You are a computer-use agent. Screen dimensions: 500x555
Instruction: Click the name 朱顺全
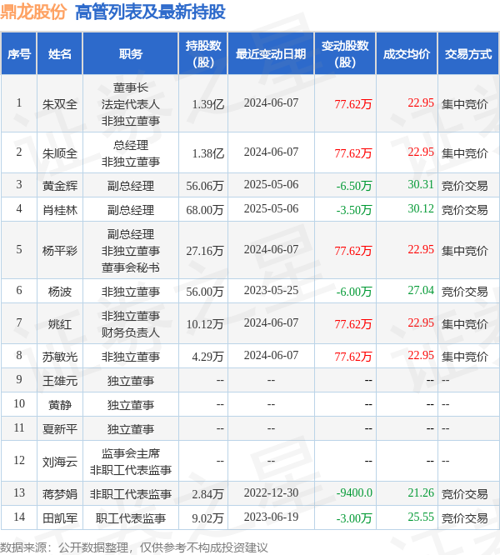tap(60, 153)
